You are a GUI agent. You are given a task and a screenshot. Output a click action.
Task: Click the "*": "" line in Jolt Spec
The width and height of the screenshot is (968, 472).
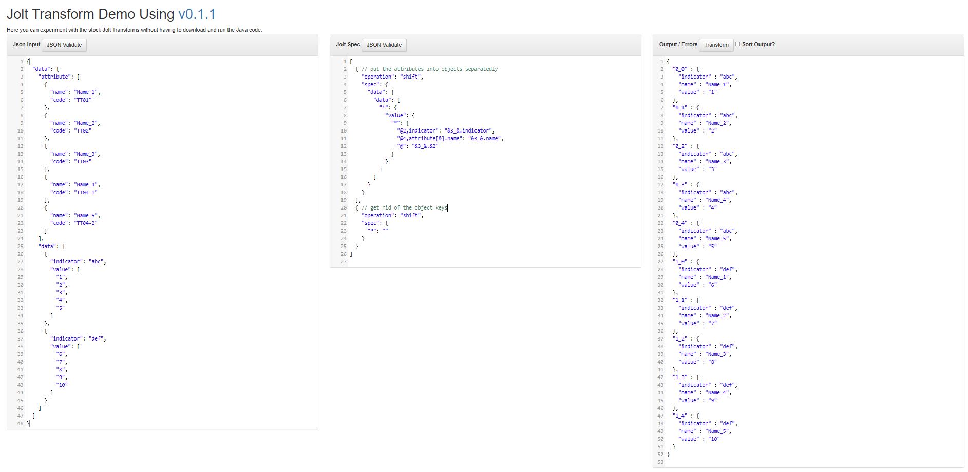coord(377,231)
